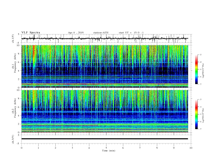Viewport: 215px width, 166px height.
Task: Click the "6" tick on the Time axis
Action: (123, 148)
